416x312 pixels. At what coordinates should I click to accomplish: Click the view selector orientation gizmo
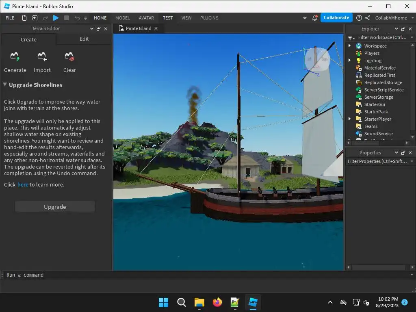(317, 59)
